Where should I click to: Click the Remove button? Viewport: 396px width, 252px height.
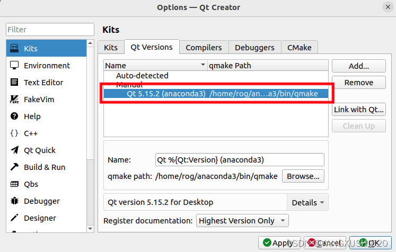[x=358, y=83]
